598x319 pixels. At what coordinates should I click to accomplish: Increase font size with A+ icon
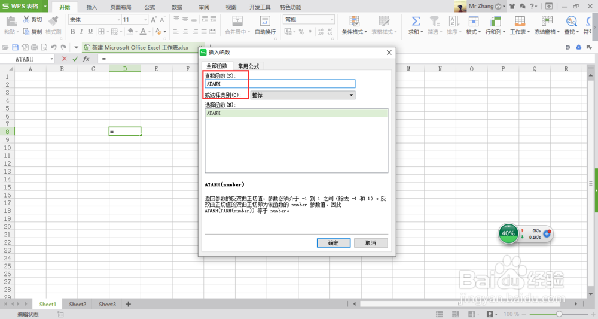[x=153, y=20]
